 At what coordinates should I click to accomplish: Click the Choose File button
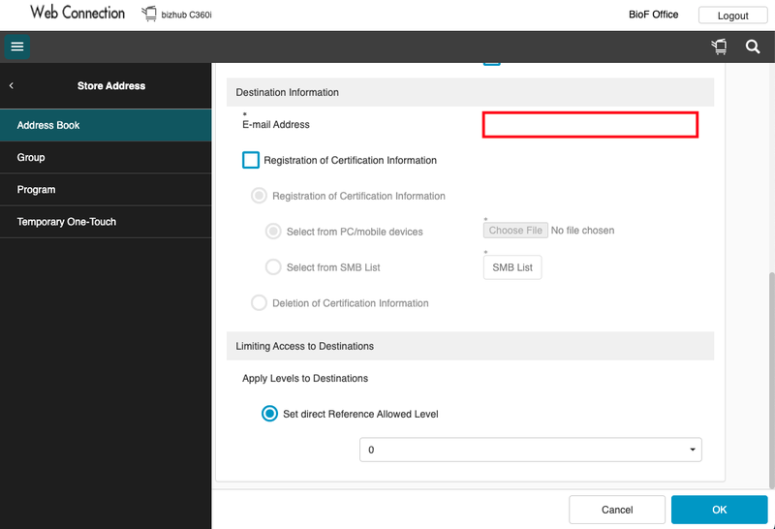(x=515, y=230)
